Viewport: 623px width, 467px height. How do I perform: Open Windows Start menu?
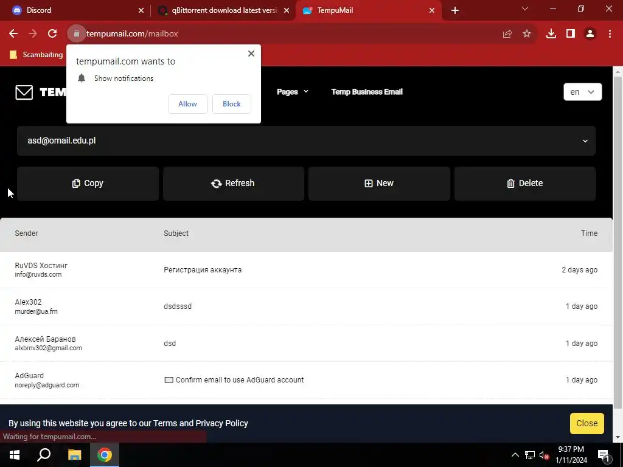[x=15, y=455]
